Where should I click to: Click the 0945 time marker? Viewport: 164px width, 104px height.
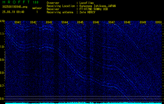click(80, 22)
